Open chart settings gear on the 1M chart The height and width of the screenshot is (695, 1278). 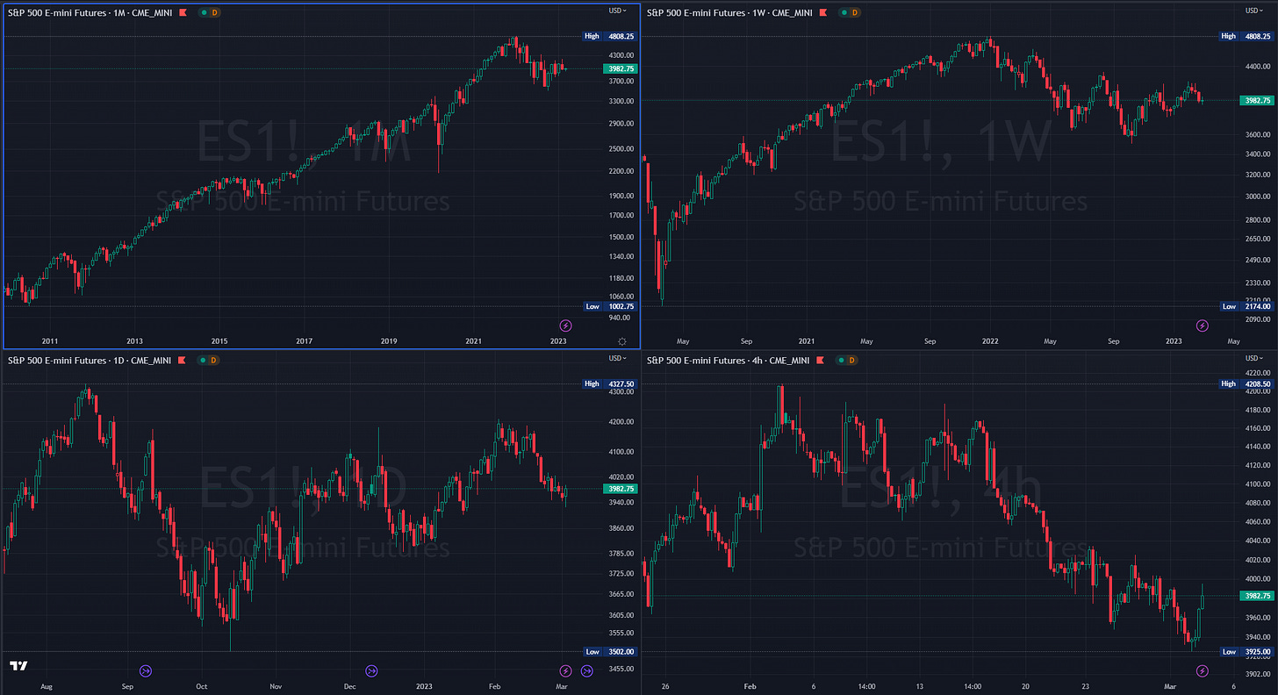622,341
